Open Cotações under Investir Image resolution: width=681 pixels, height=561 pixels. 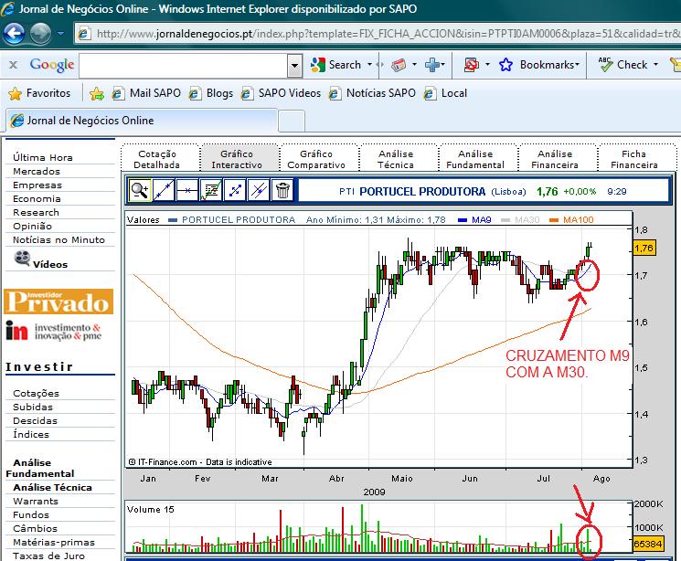click(36, 394)
